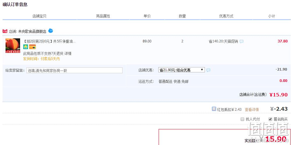Click the store total ¥15.90

278,95
